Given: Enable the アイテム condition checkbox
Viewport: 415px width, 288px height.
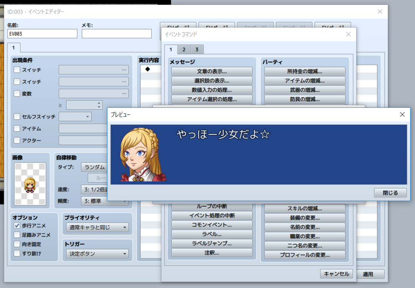Looking at the screenshot, I should [x=17, y=128].
